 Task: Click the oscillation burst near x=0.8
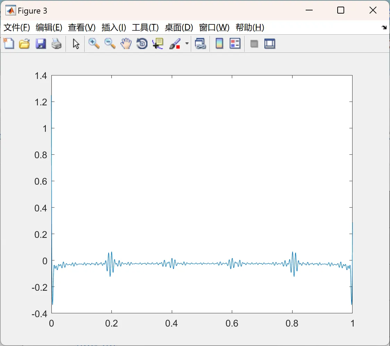pyautogui.click(x=294, y=264)
